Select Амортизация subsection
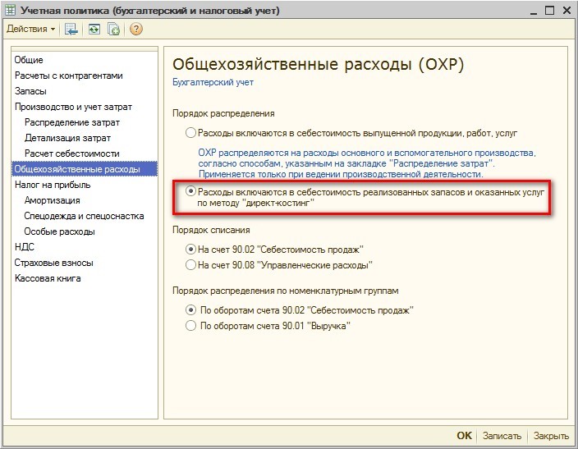Image resolution: width=578 pixels, height=449 pixels. [x=52, y=200]
